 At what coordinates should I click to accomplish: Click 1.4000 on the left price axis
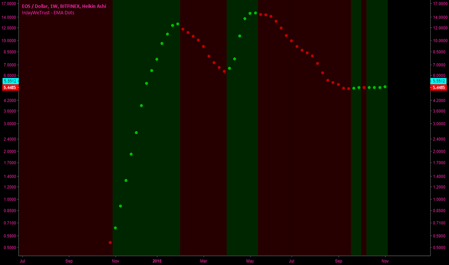pyautogui.click(x=10, y=176)
